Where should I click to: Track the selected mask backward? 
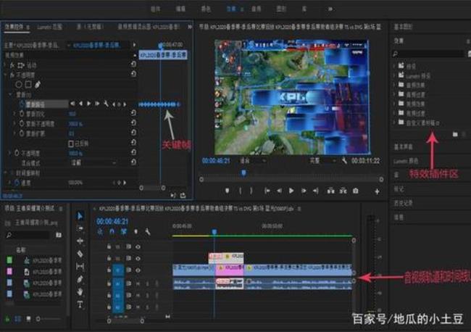click(x=81, y=104)
